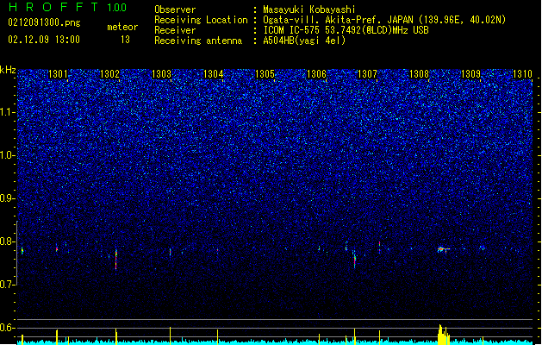Click the 1303 time marker
Image resolution: width=542 pixels, height=345 pixels.
pyautogui.click(x=161, y=73)
